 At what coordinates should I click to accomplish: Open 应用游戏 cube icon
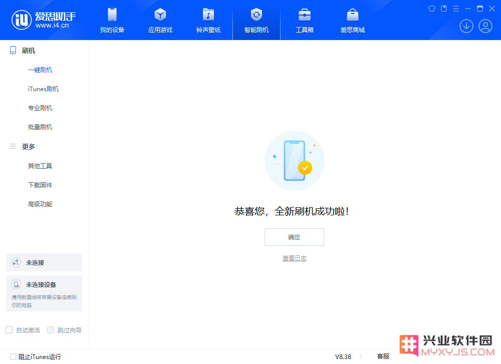[160, 15]
